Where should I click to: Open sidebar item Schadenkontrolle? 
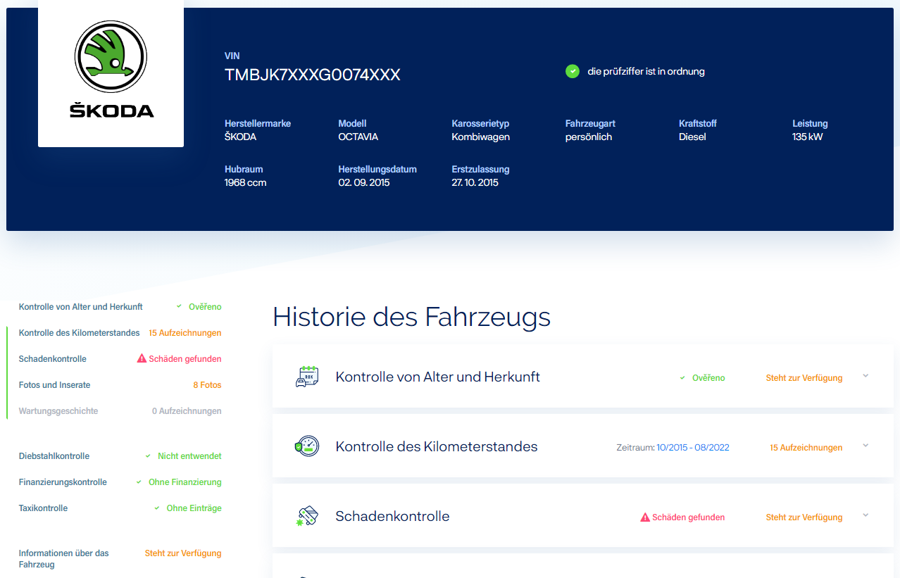coord(53,359)
